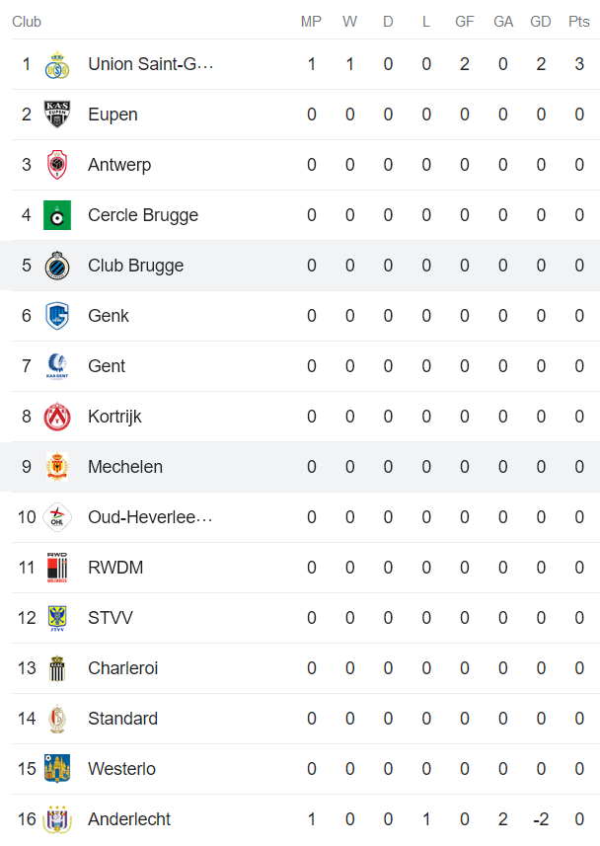Click the Club column header
The width and height of the screenshot is (600, 846).
tap(27, 22)
